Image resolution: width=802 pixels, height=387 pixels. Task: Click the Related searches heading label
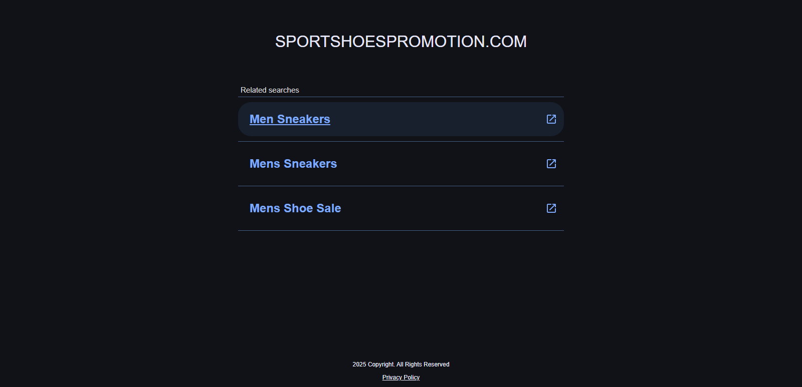(270, 90)
